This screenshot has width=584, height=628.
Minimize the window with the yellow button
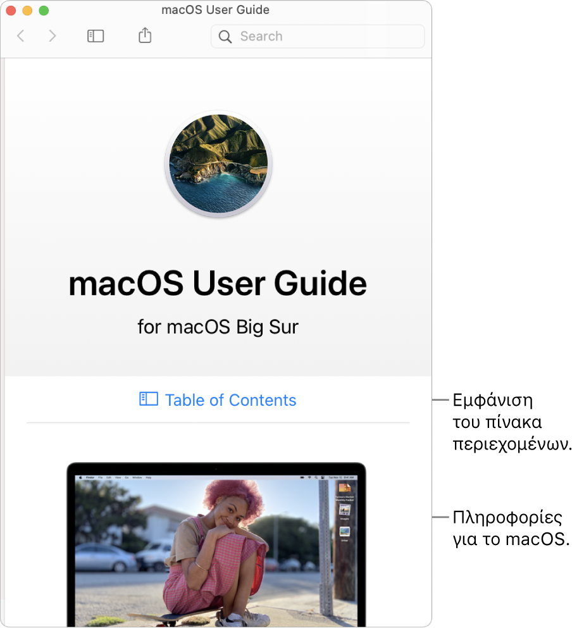point(27,10)
